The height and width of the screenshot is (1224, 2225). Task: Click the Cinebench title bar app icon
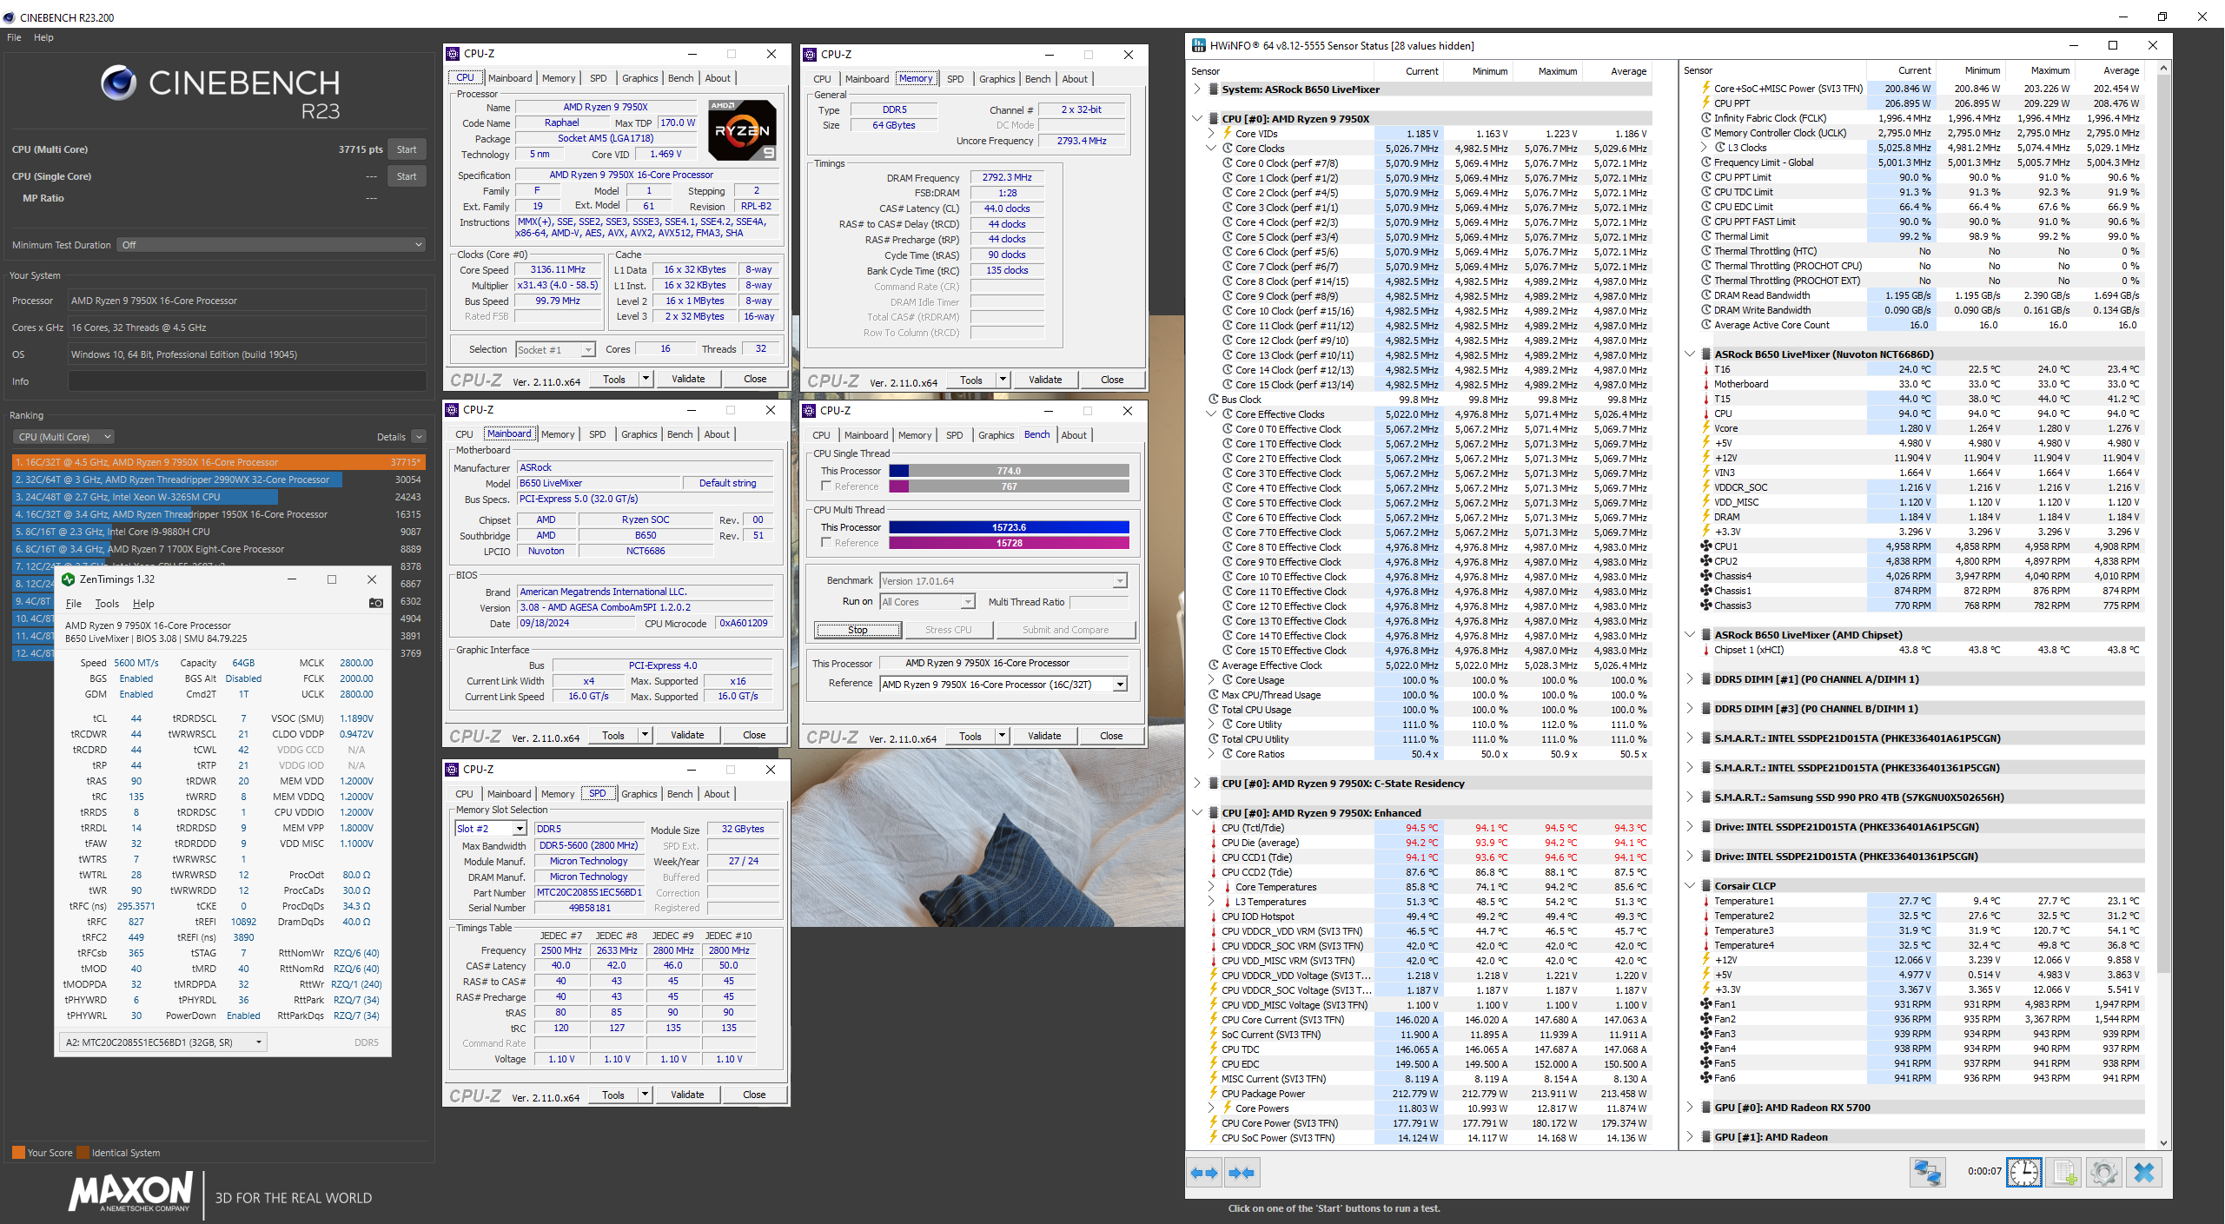point(9,17)
